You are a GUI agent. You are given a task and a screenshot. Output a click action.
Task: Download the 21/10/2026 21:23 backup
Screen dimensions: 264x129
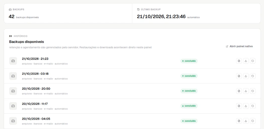246,61
